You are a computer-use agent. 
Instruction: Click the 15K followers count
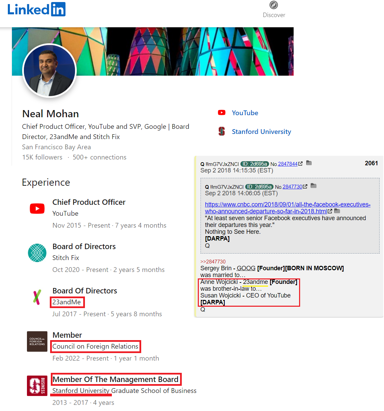42,157
